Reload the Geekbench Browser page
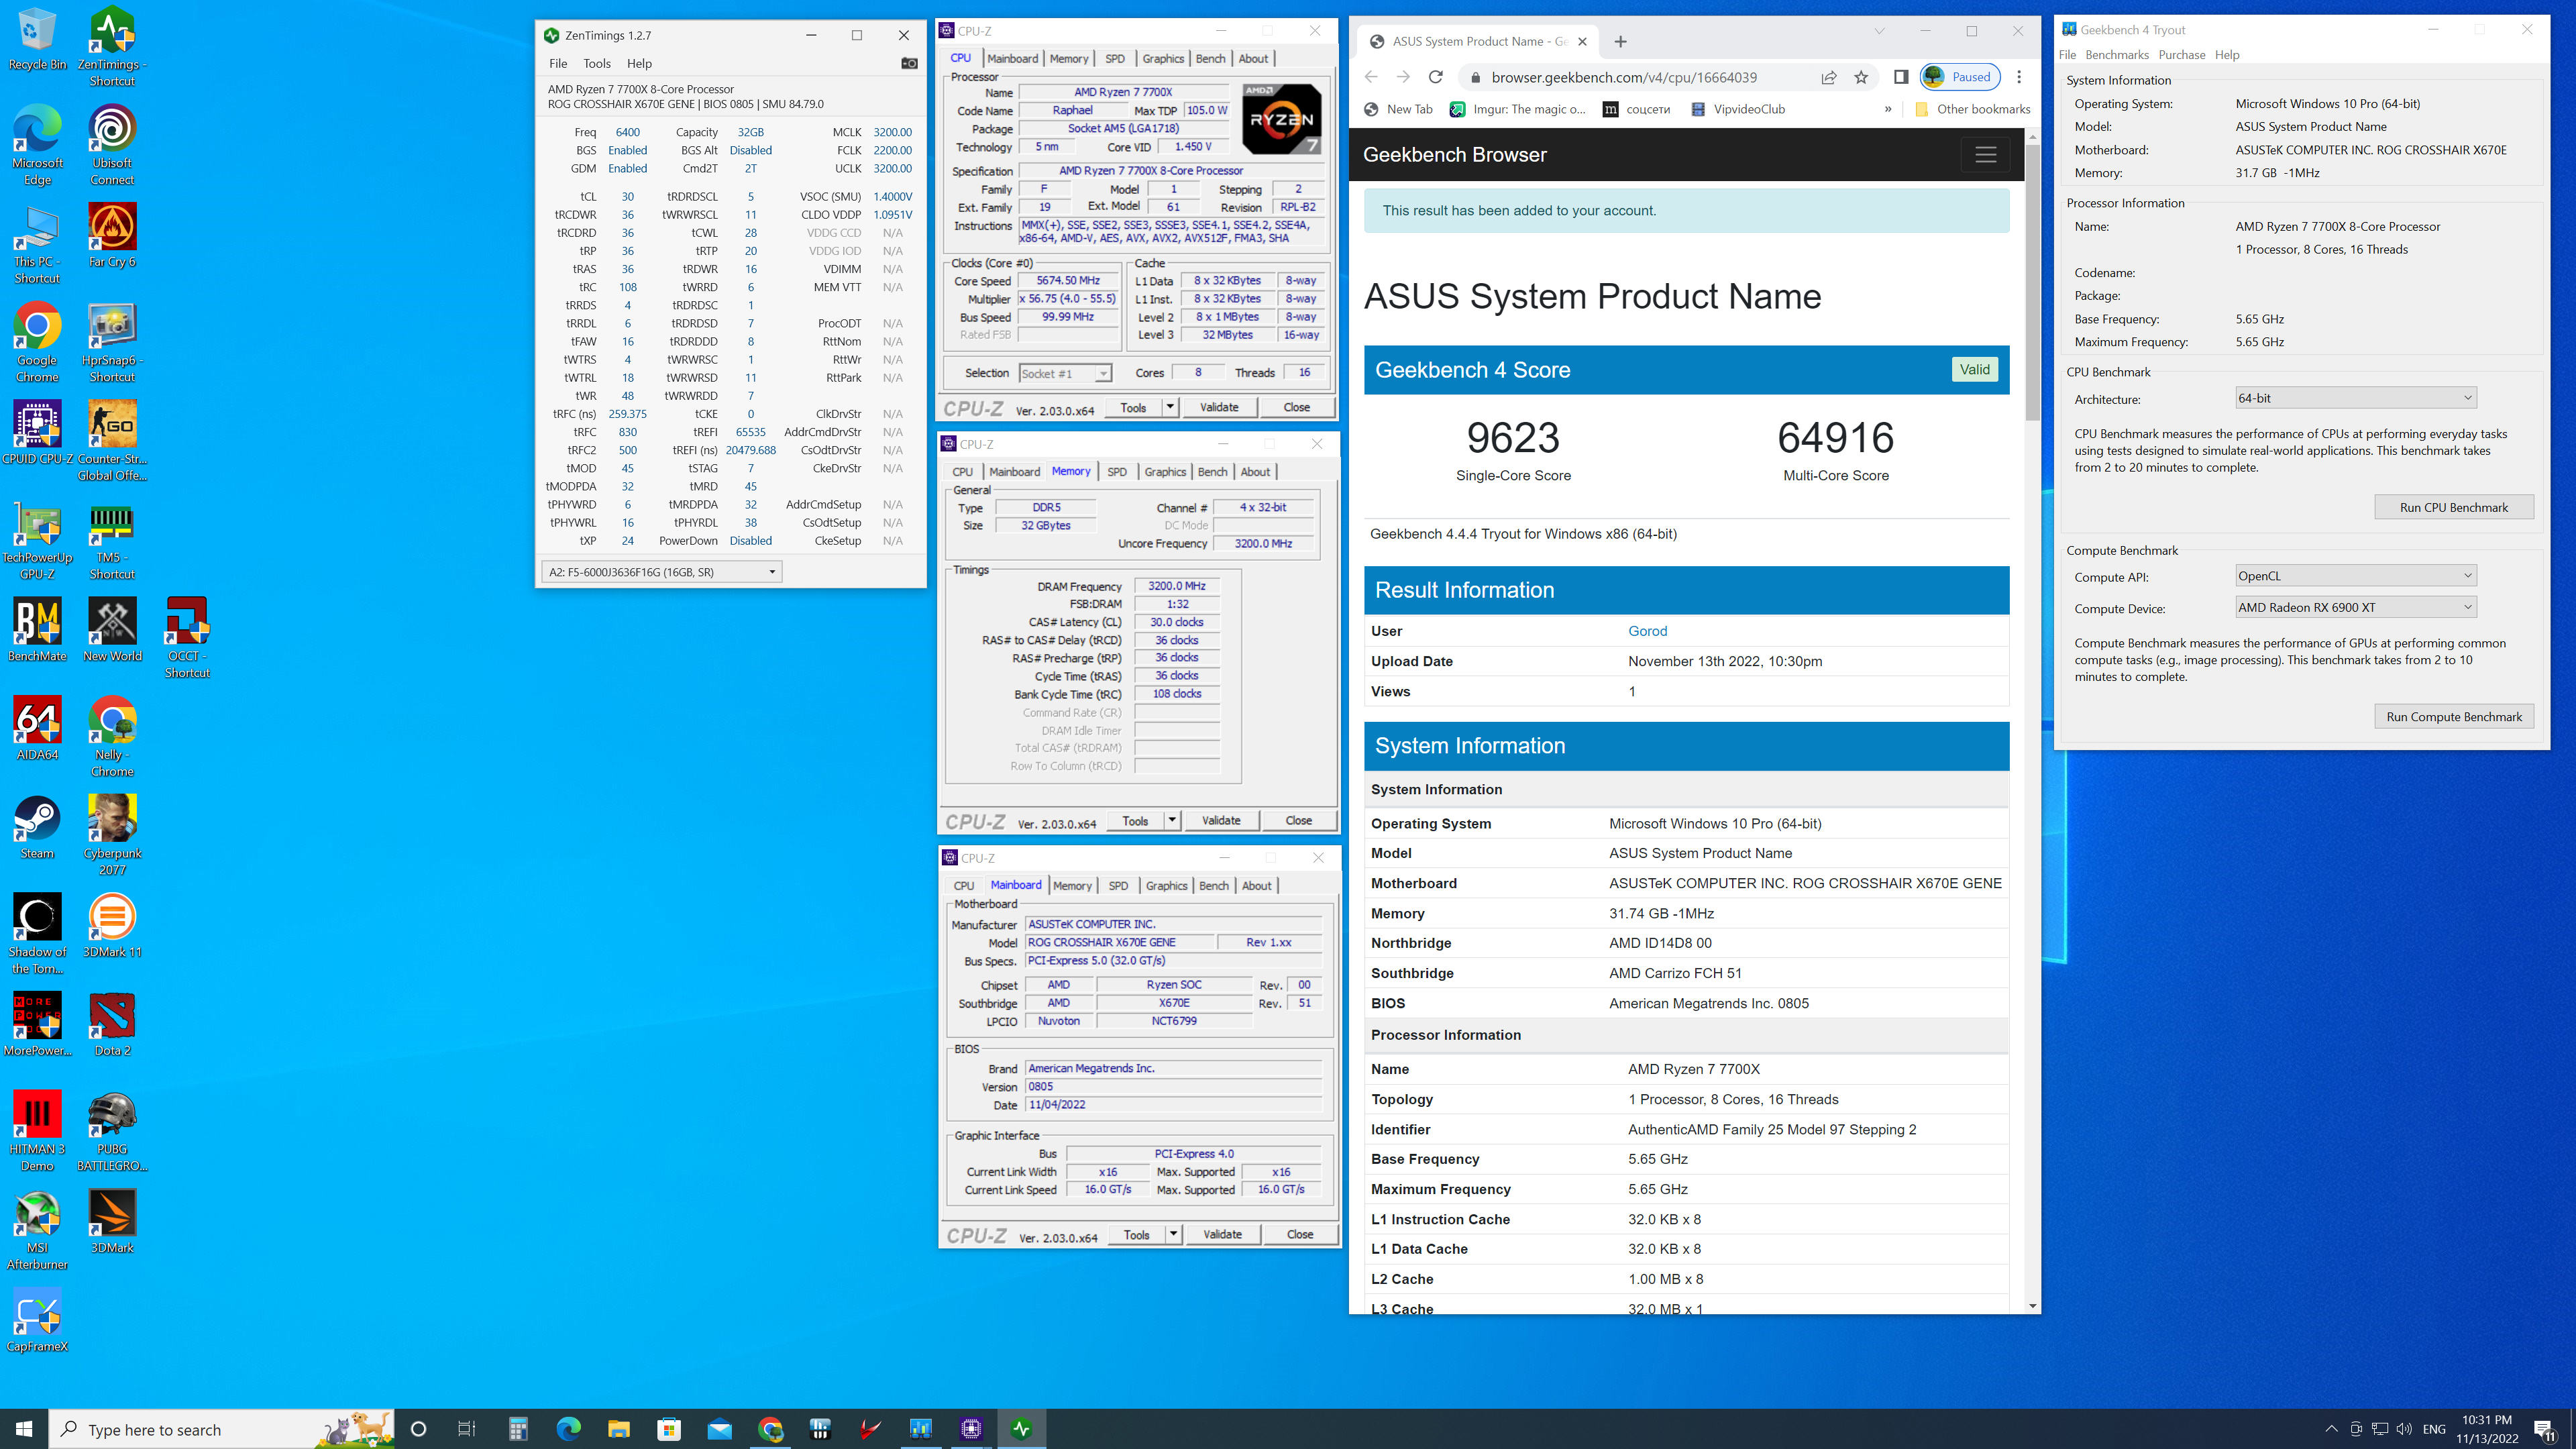This screenshot has width=2576, height=1449. [x=1435, y=77]
